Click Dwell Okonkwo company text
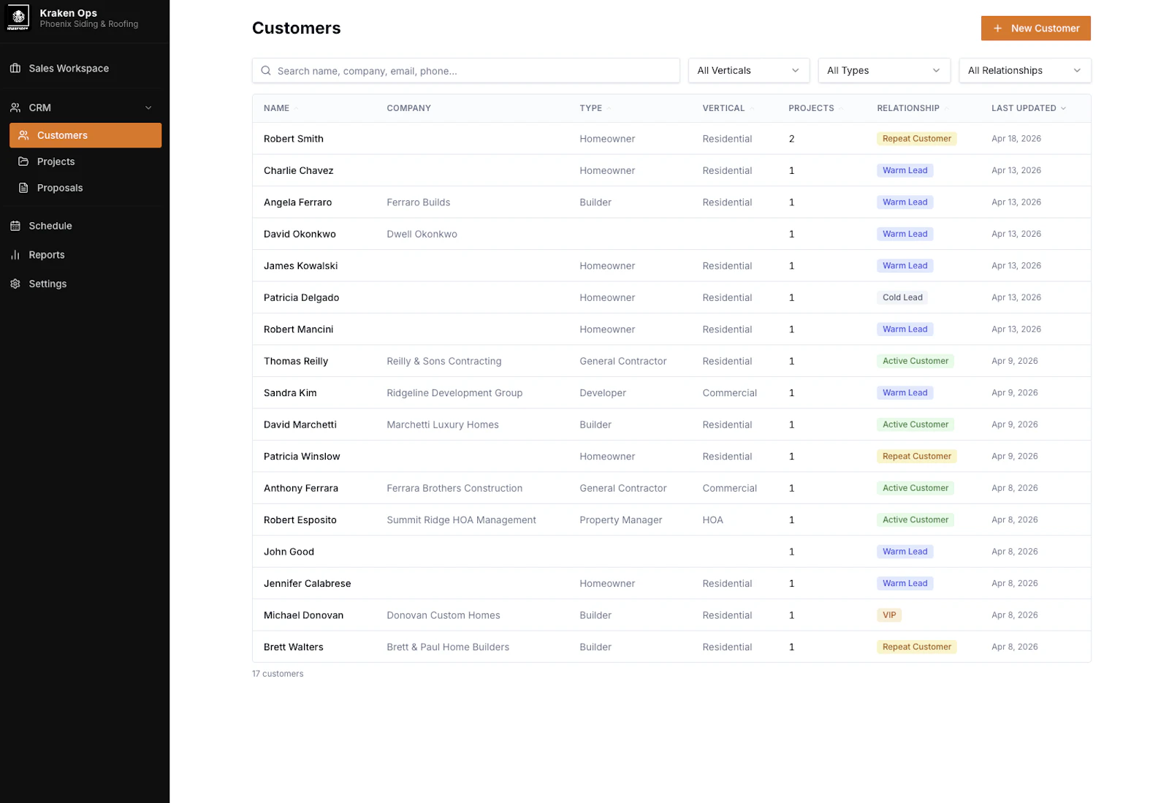1169x803 pixels. click(x=422, y=234)
